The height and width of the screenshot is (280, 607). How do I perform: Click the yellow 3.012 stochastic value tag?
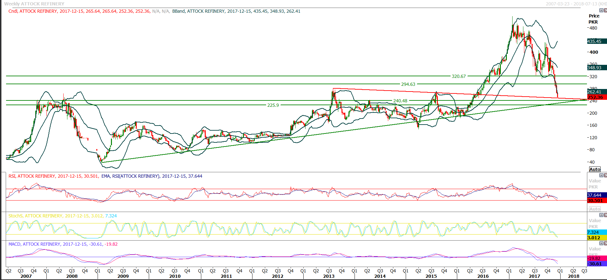click(597, 238)
